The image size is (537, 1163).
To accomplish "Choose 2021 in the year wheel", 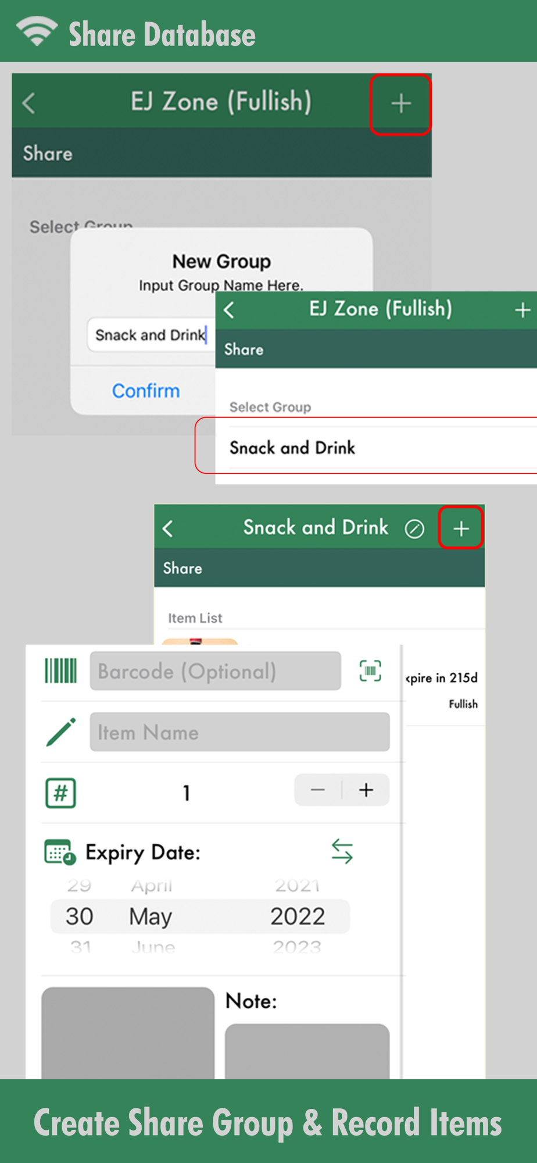I will click(x=297, y=886).
